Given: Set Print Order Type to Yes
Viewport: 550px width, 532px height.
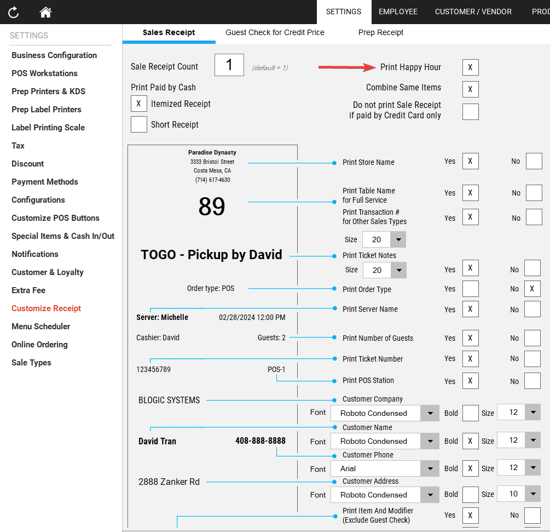Looking at the screenshot, I should (471, 289).
